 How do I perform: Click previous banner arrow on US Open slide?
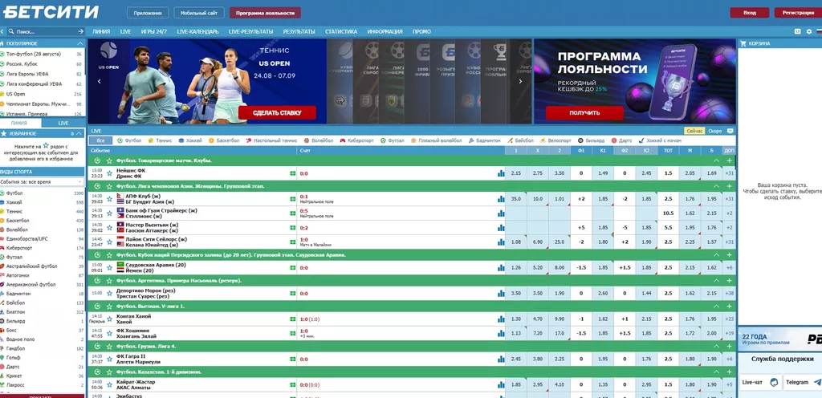99,81
